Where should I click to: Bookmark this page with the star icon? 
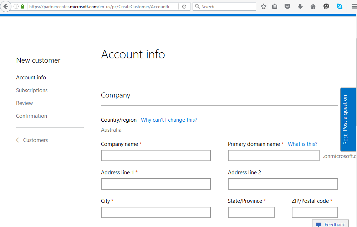(264, 7)
